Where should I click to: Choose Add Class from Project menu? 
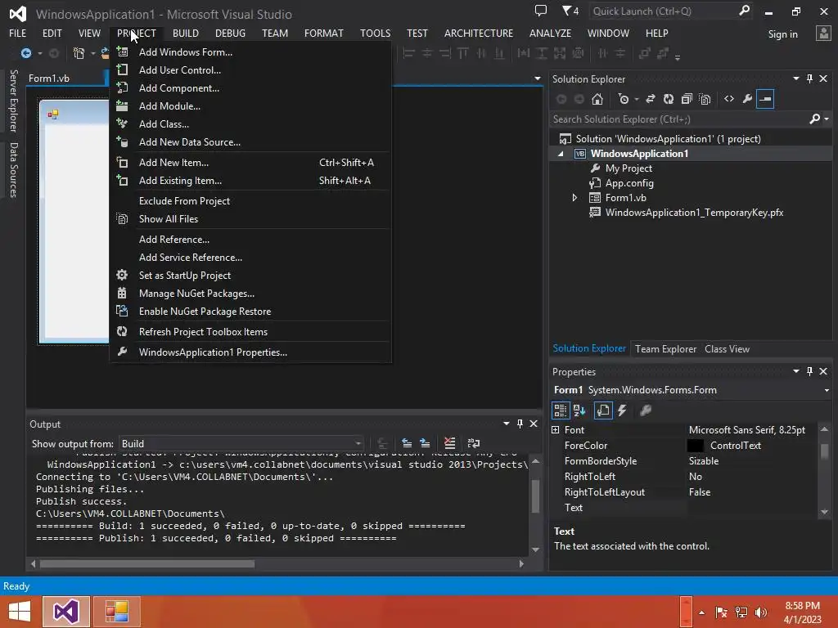click(250, 124)
